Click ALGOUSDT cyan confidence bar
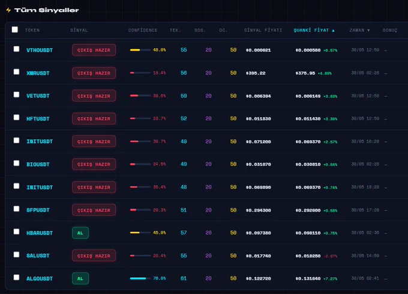Image resolution: width=408 pixels, height=294 pixels. 140,278
